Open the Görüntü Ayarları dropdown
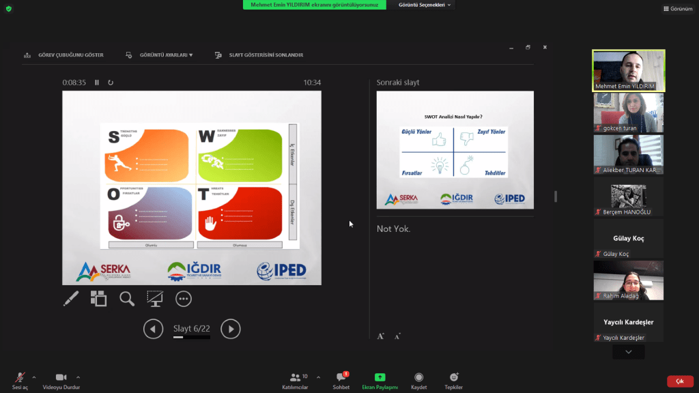Viewport: 699px width, 393px height. pos(160,55)
